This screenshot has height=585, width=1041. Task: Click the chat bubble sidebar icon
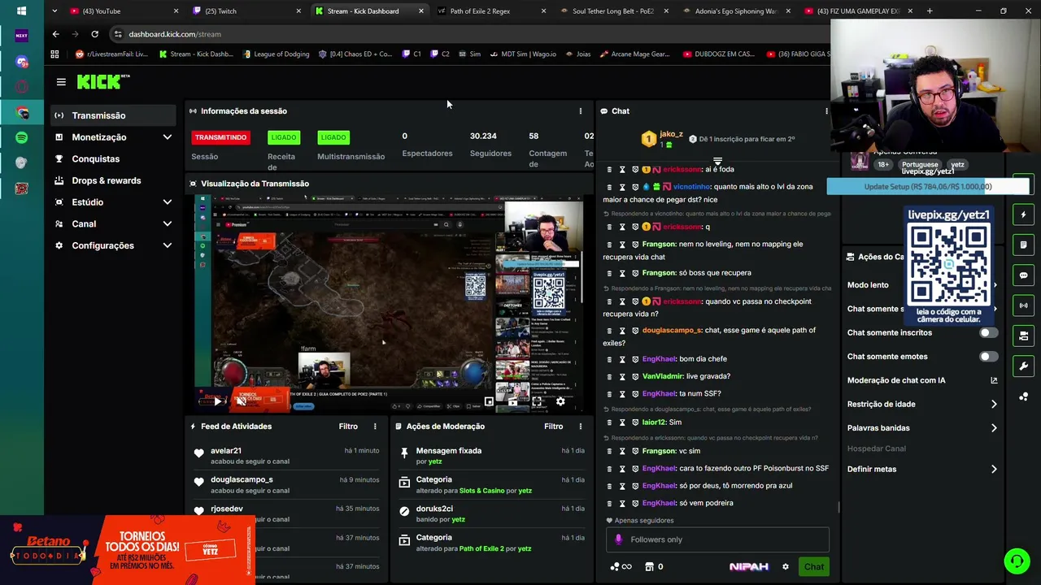click(x=1023, y=275)
